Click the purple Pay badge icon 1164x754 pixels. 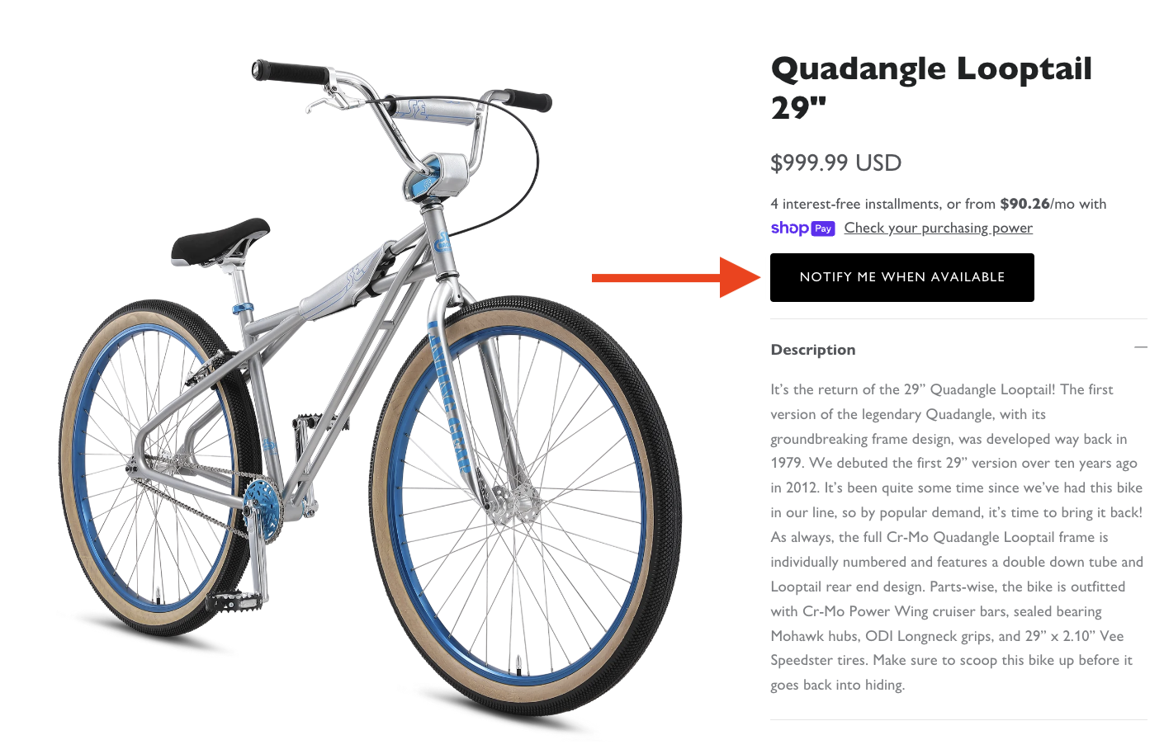coord(822,228)
